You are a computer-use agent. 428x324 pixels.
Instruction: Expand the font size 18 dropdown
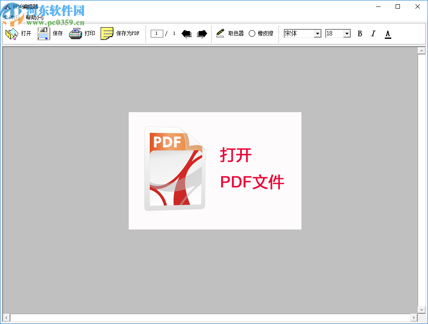click(x=346, y=33)
